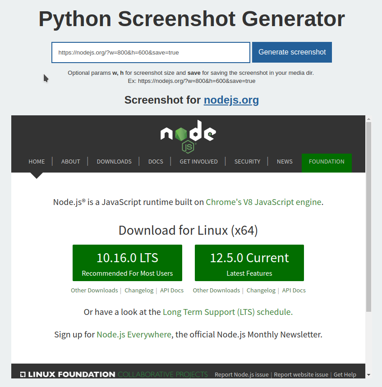
Task: Download the 10.16.0 LTS version
Action: (x=127, y=263)
